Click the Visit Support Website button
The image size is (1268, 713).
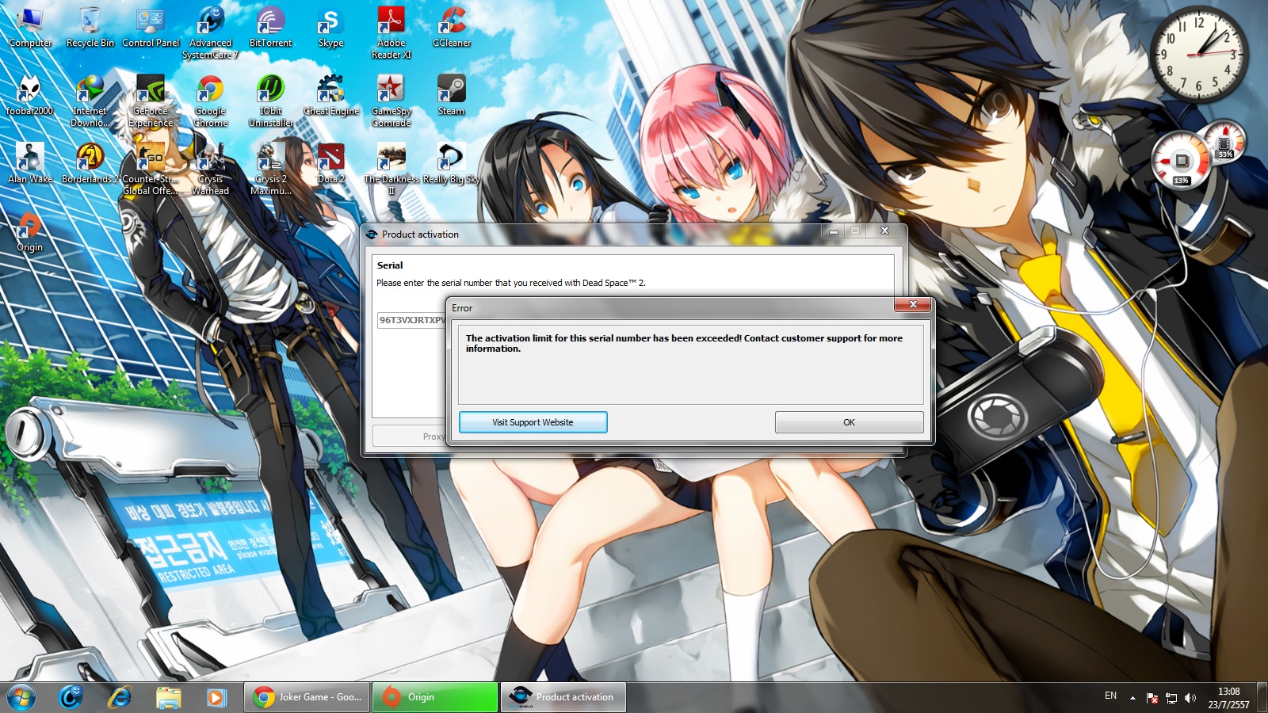click(x=533, y=422)
